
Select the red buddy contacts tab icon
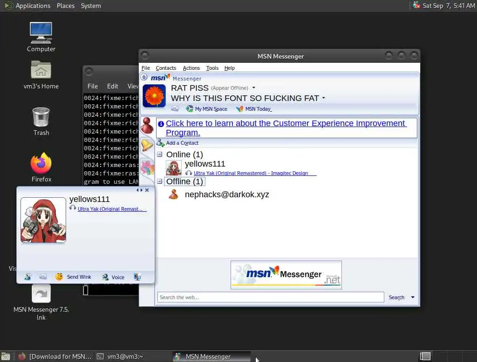tap(147, 126)
